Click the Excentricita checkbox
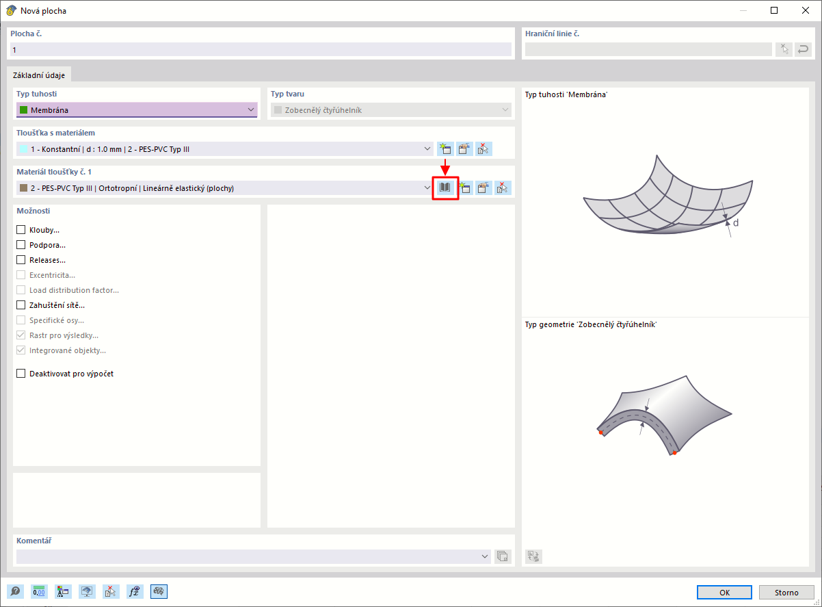This screenshot has height=607, width=822. (21, 275)
